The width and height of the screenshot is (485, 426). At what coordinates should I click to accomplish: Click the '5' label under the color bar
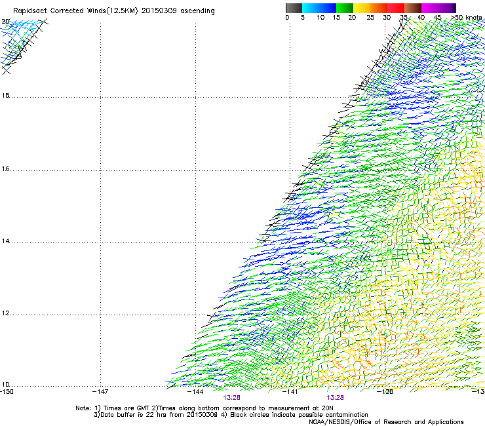point(303,18)
